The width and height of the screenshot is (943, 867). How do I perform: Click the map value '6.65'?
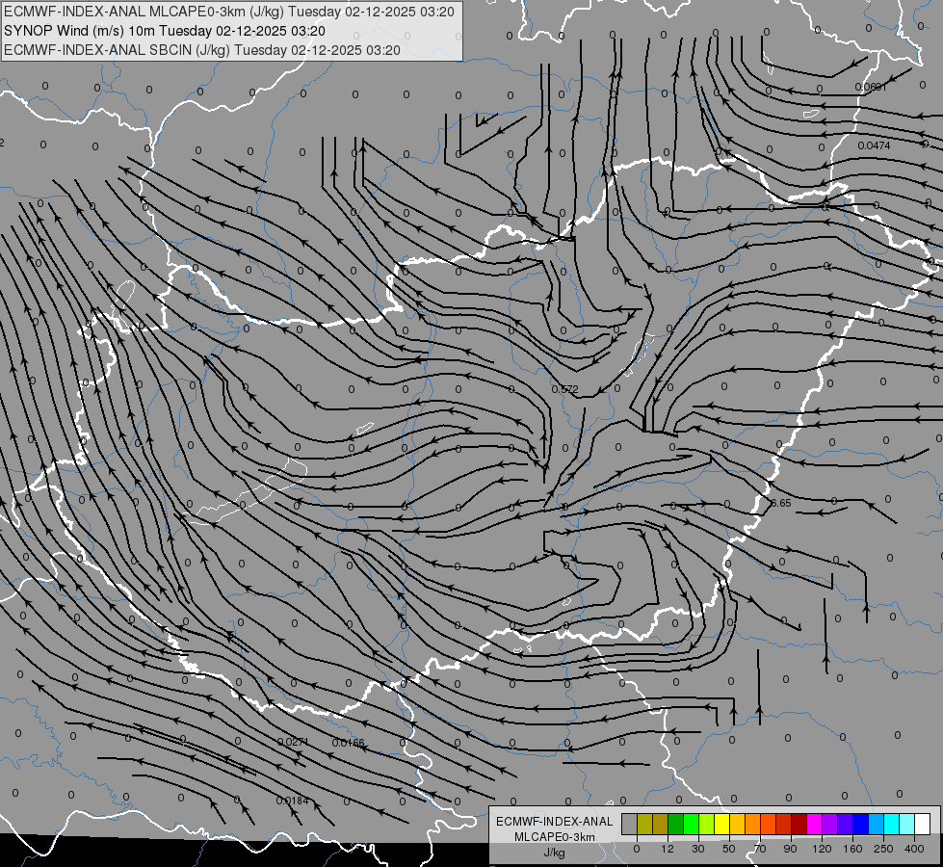(x=780, y=503)
